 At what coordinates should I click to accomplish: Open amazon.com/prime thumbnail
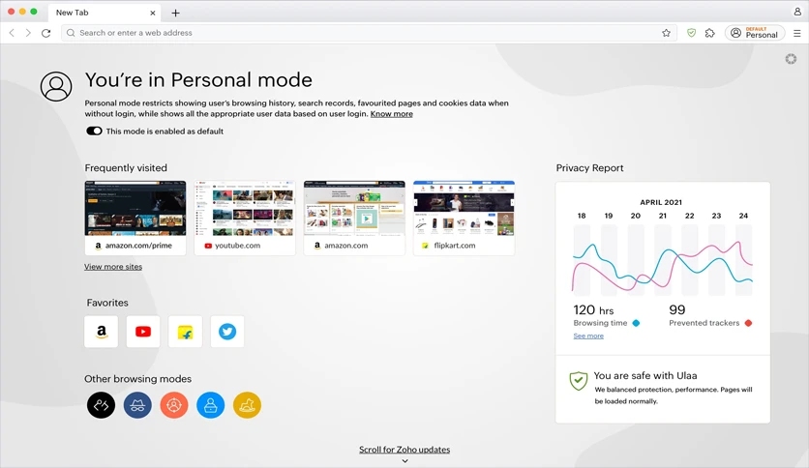[x=135, y=218]
